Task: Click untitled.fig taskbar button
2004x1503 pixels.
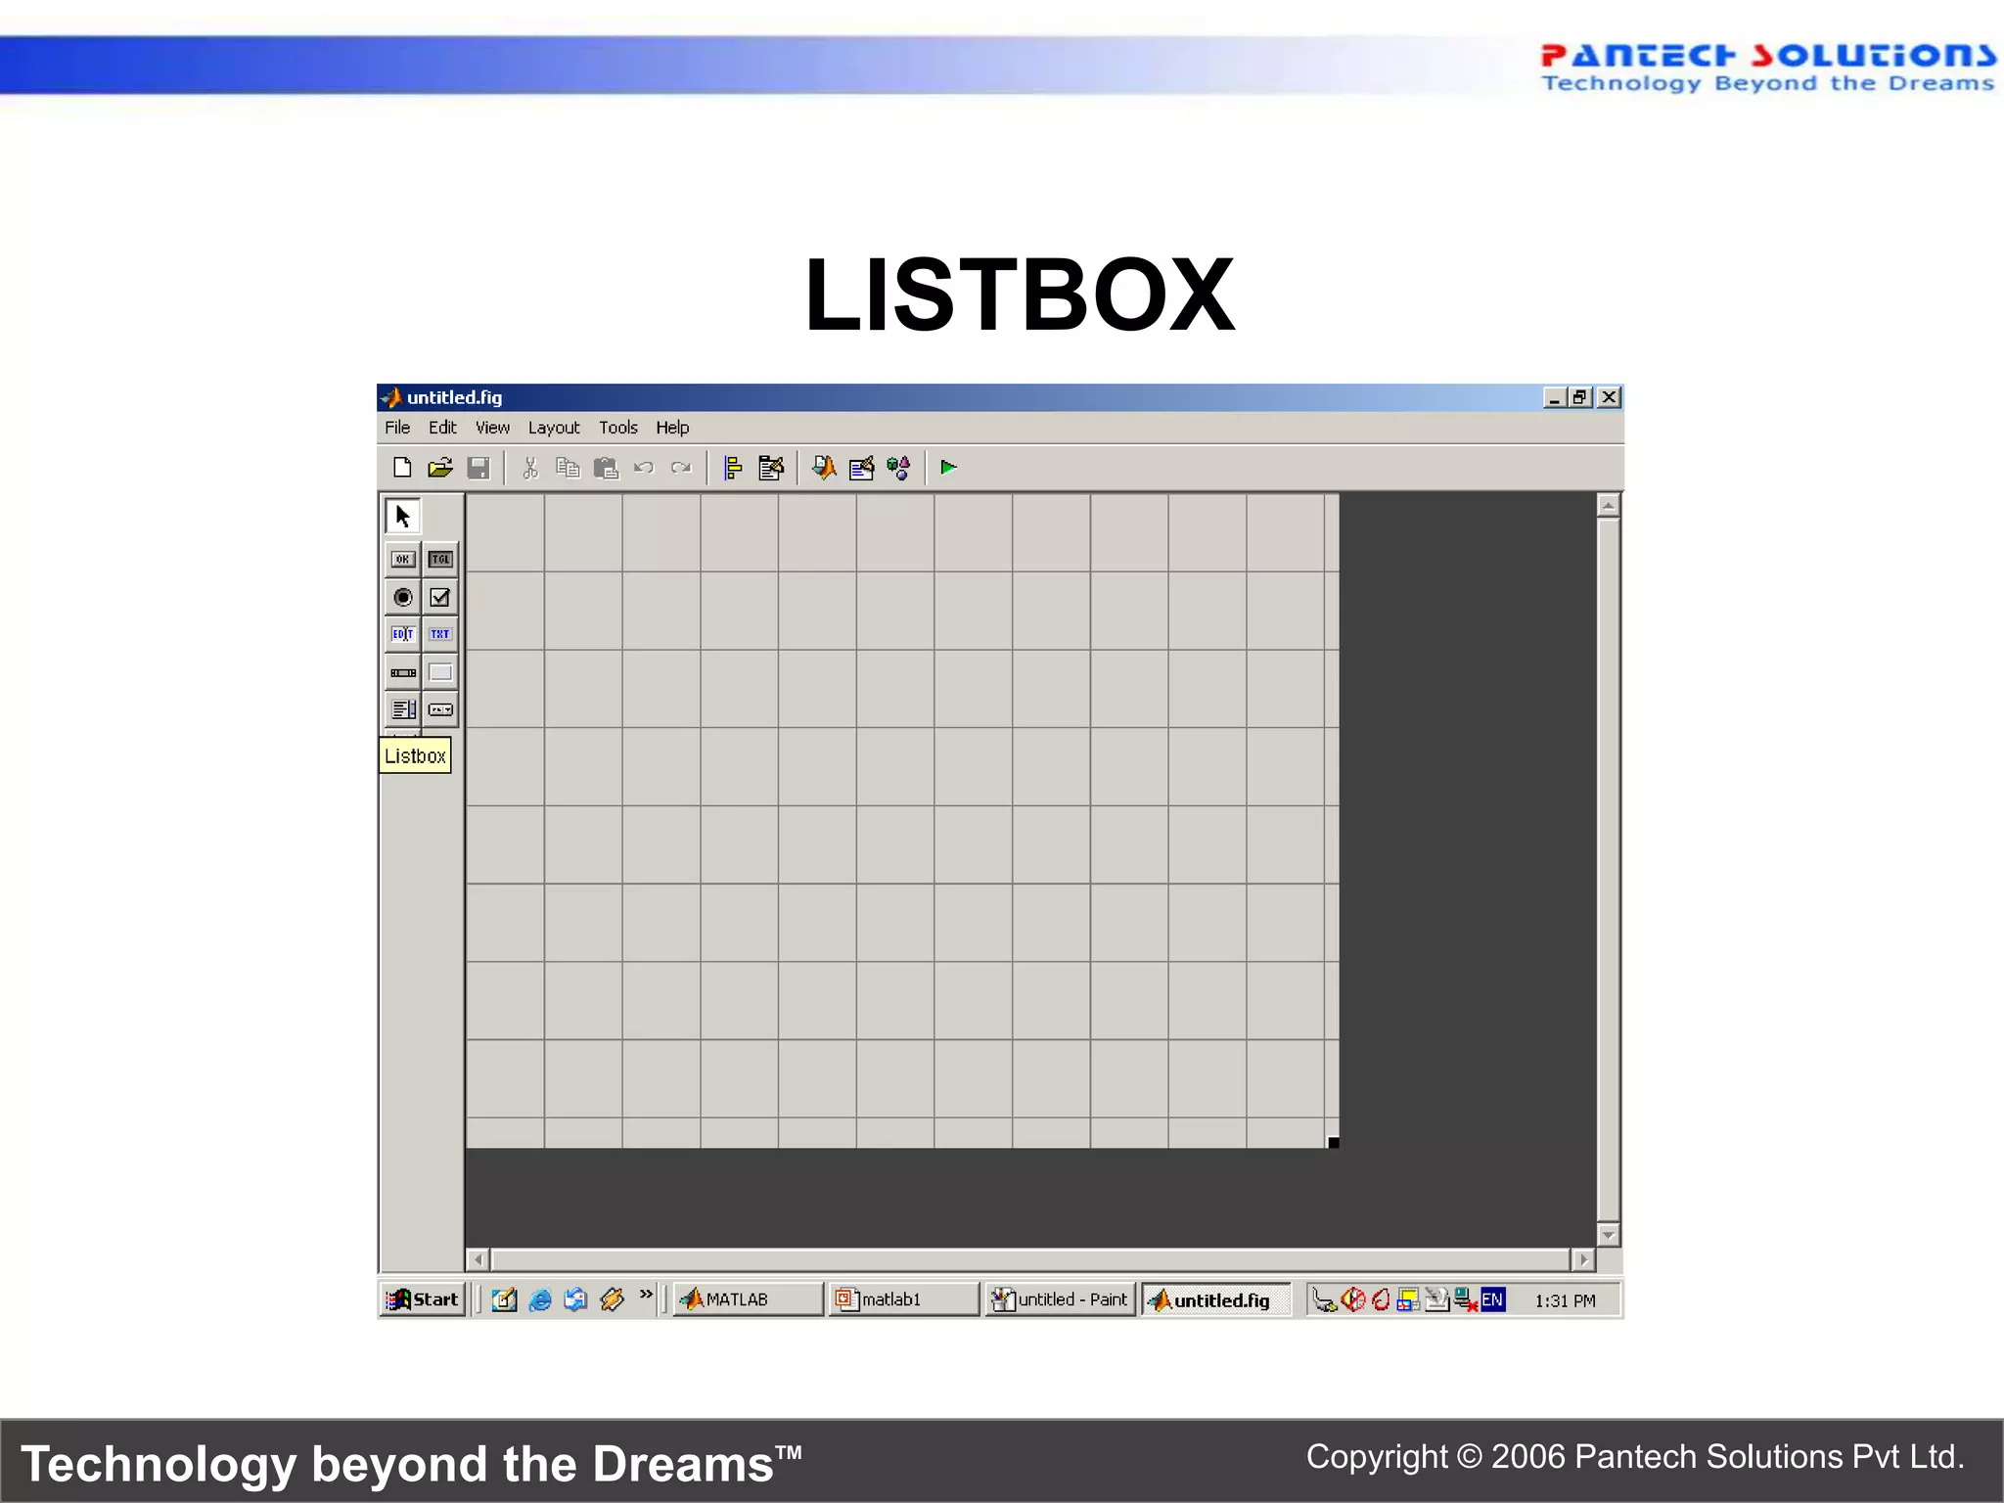Action: 1216,1299
